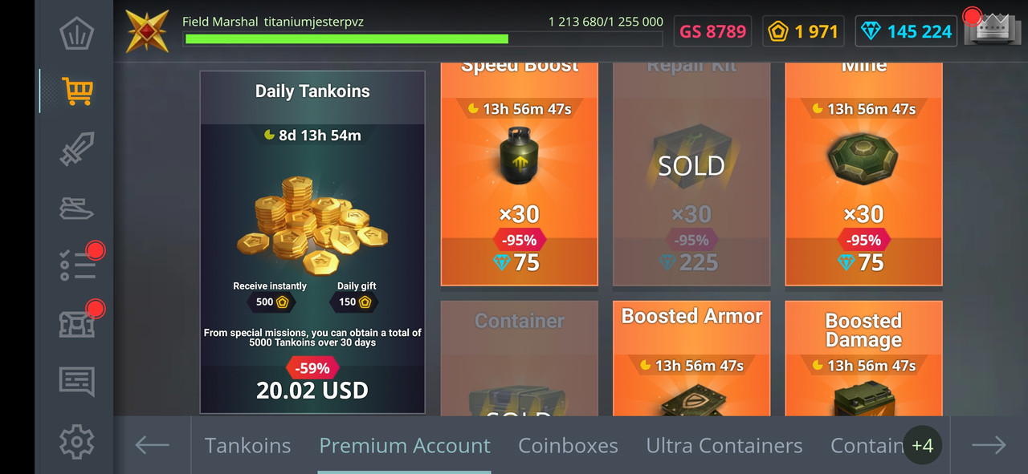1028x474 pixels.
Task: Buy Daily Tankoins for 20.02 USD
Action: (x=312, y=242)
